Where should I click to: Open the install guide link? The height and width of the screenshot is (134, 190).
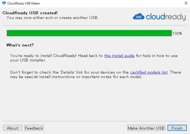click(119, 56)
